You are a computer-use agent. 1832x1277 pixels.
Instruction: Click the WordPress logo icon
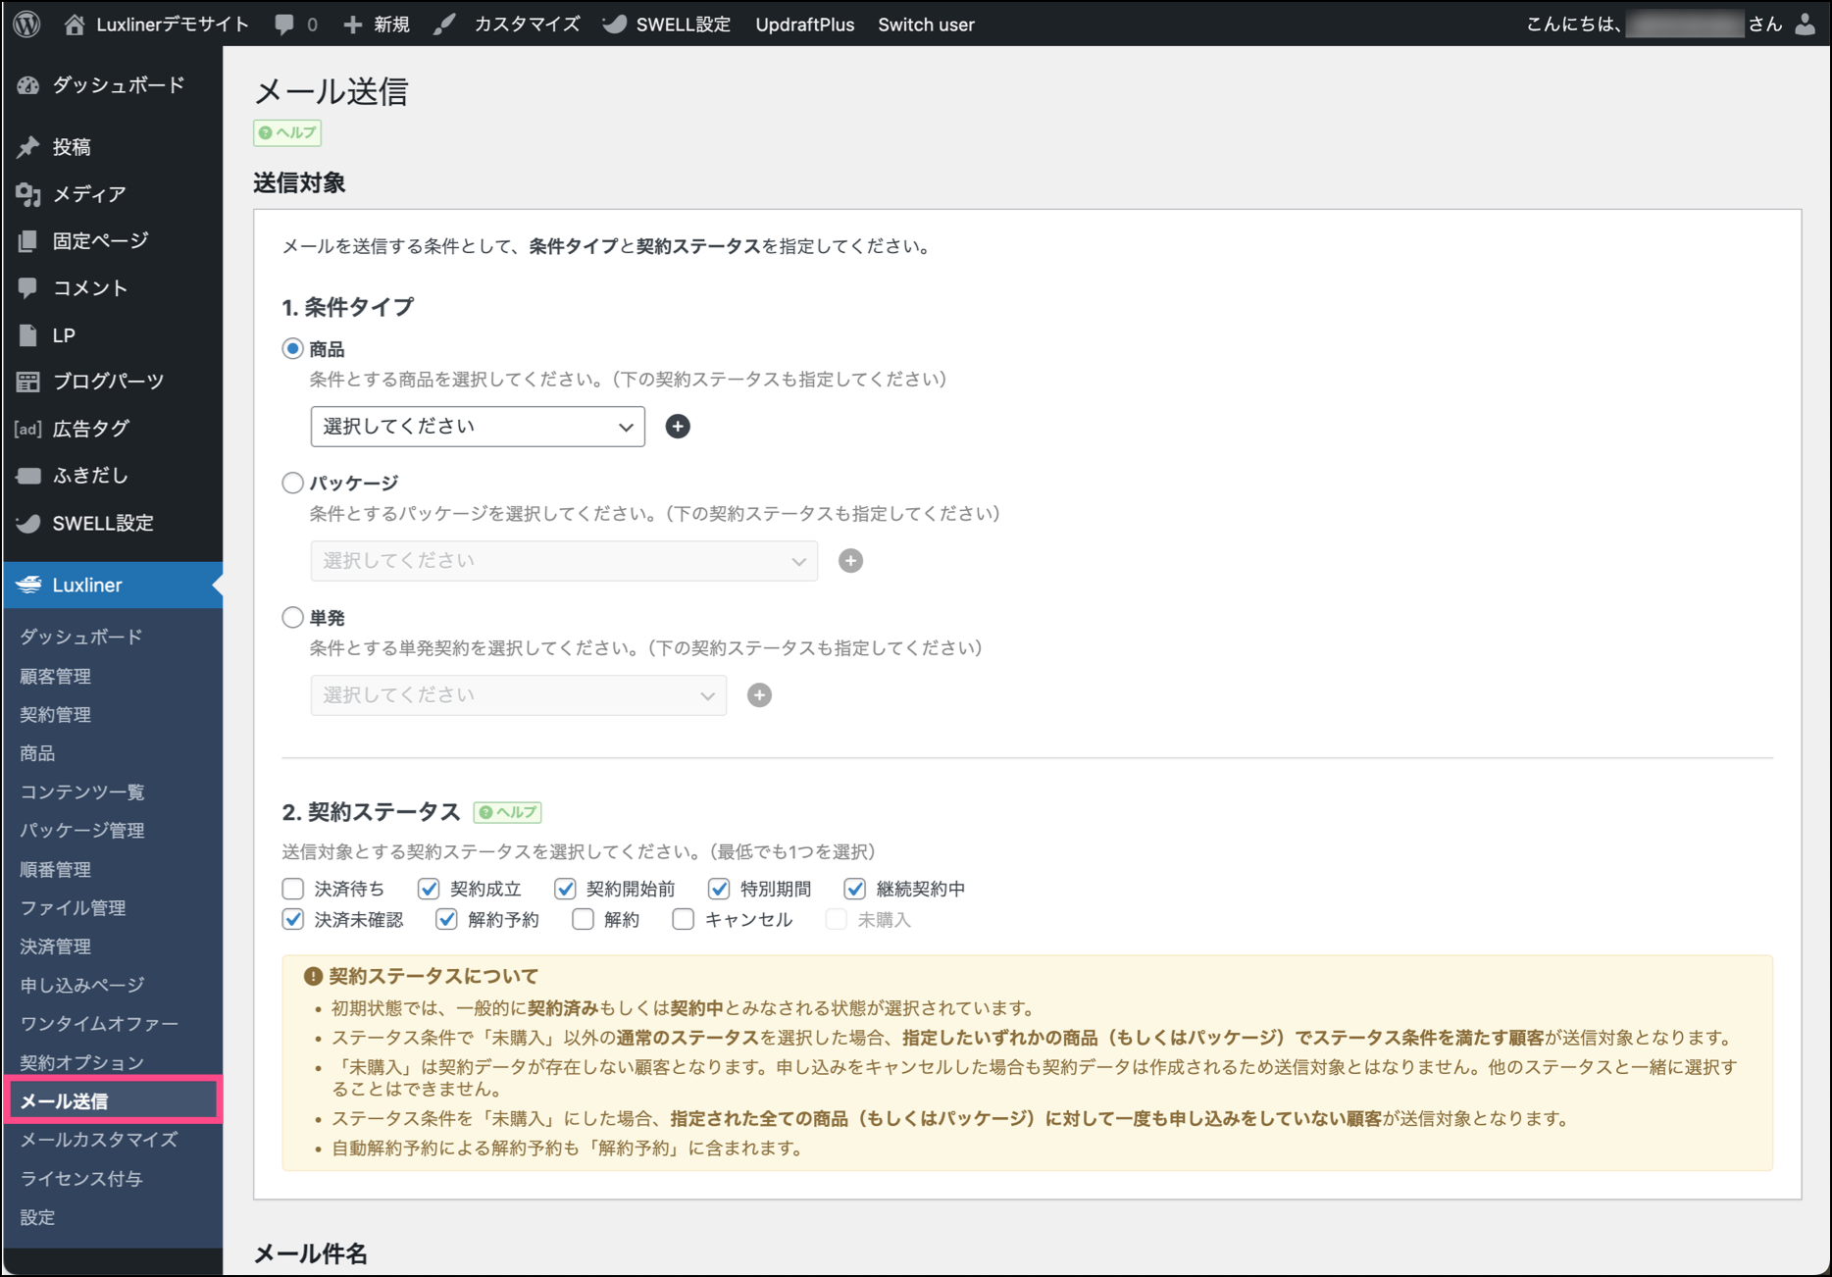coord(27,25)
